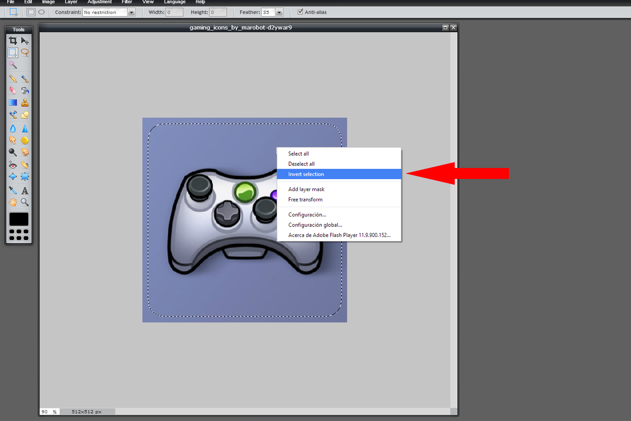Open the File menu
This screenshot has width=631, height=421.
11,2
